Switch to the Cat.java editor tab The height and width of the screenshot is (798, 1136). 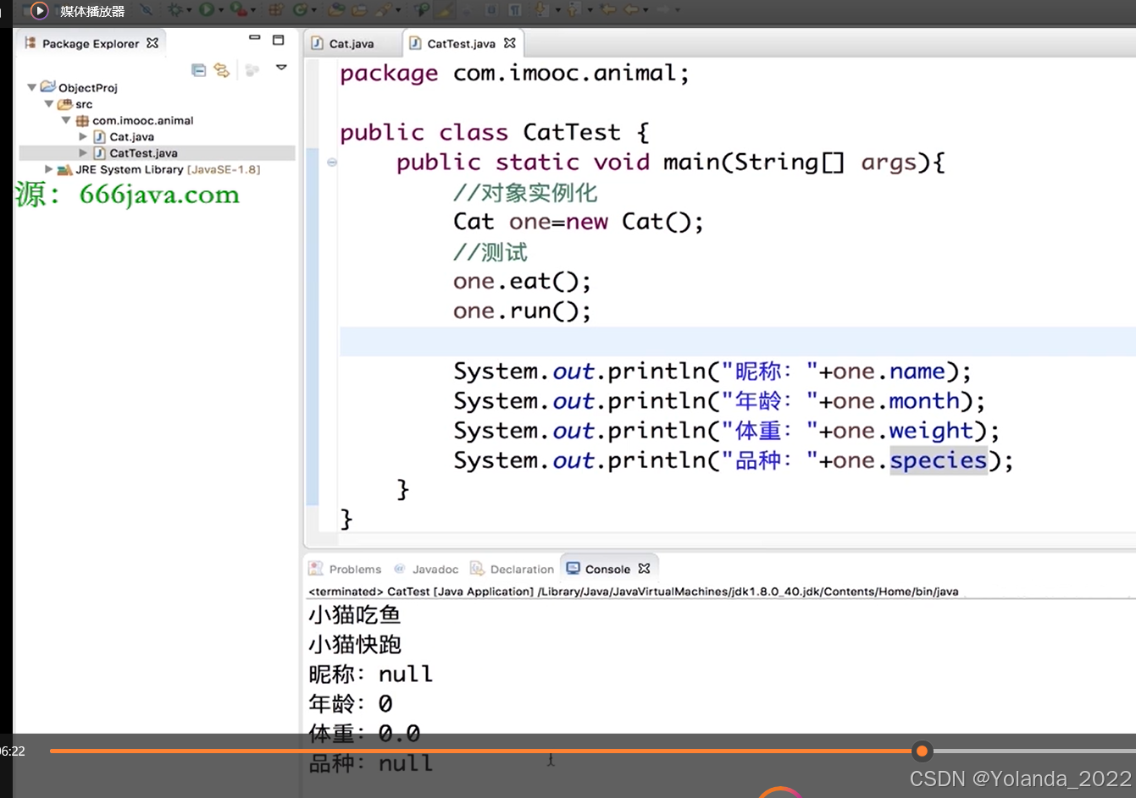(351, 43)
